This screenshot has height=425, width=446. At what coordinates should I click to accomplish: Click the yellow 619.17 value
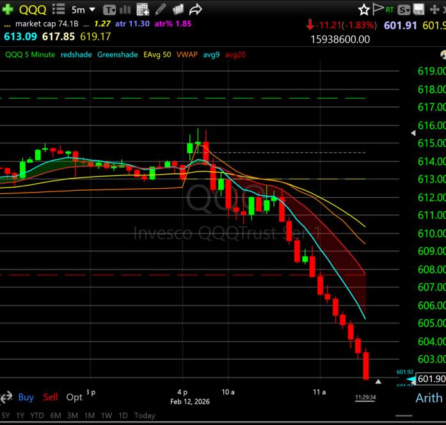[95, 36]
